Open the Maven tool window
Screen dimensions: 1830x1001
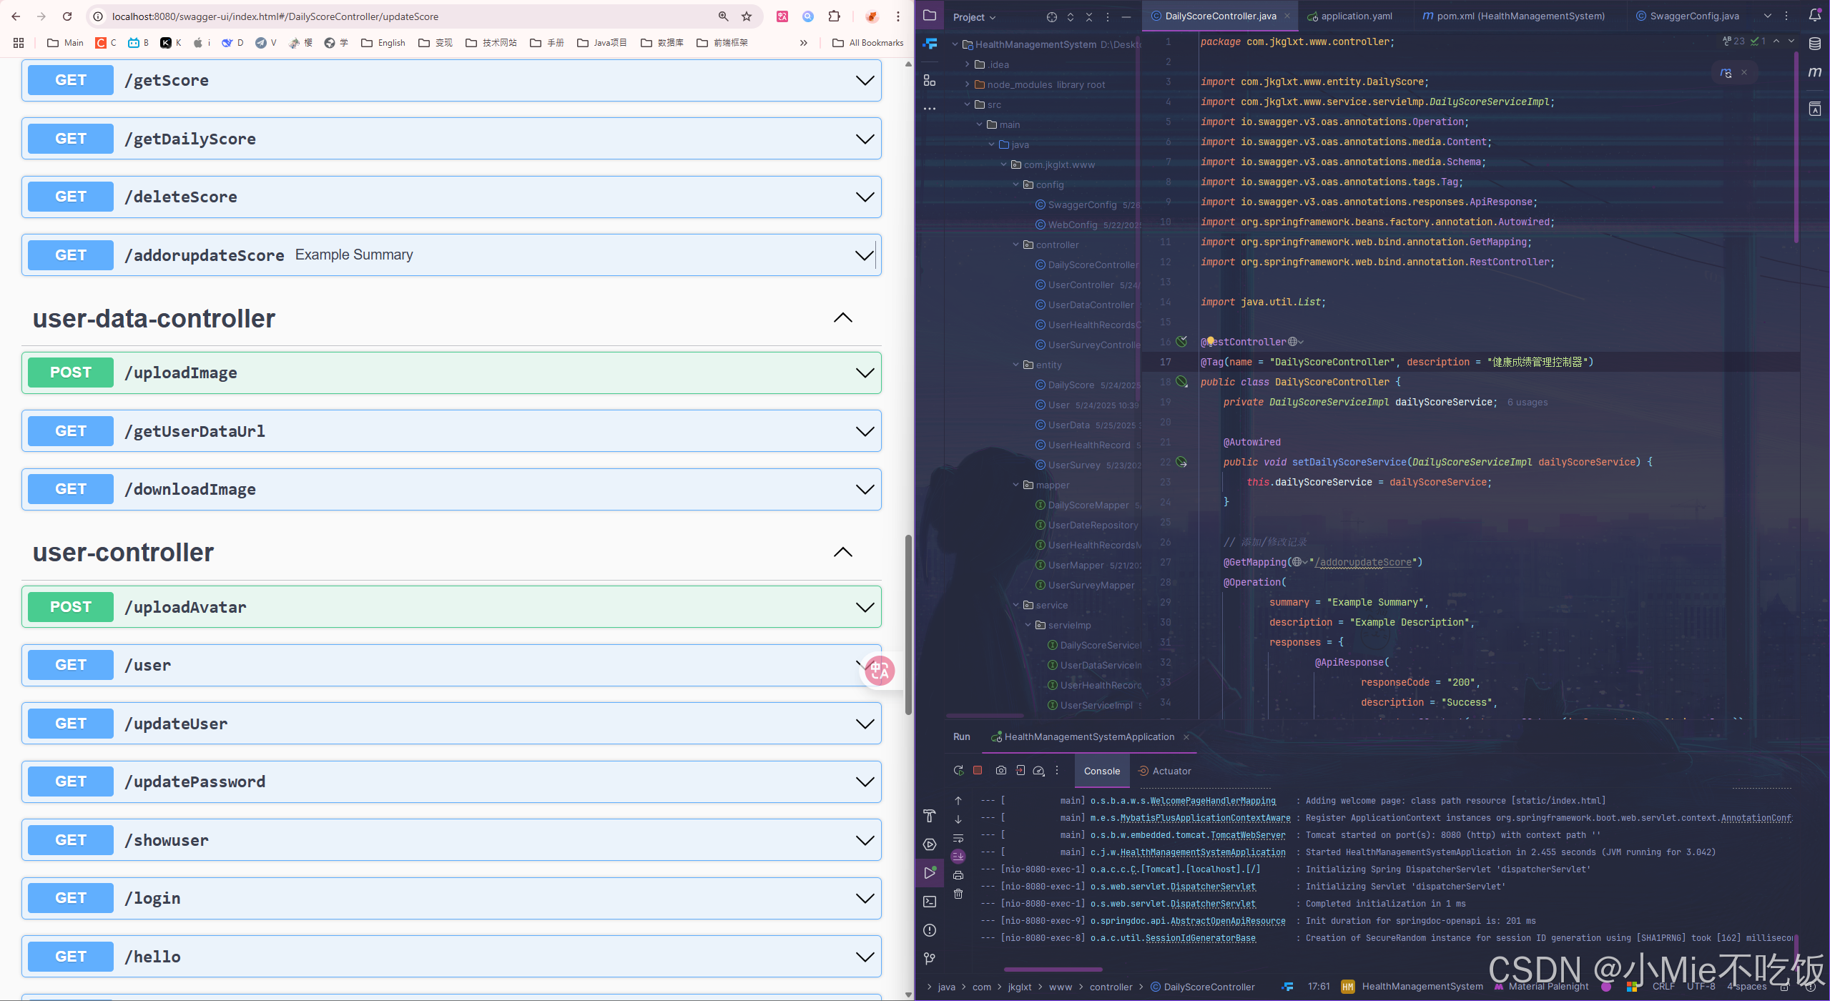coord(1815,72)
